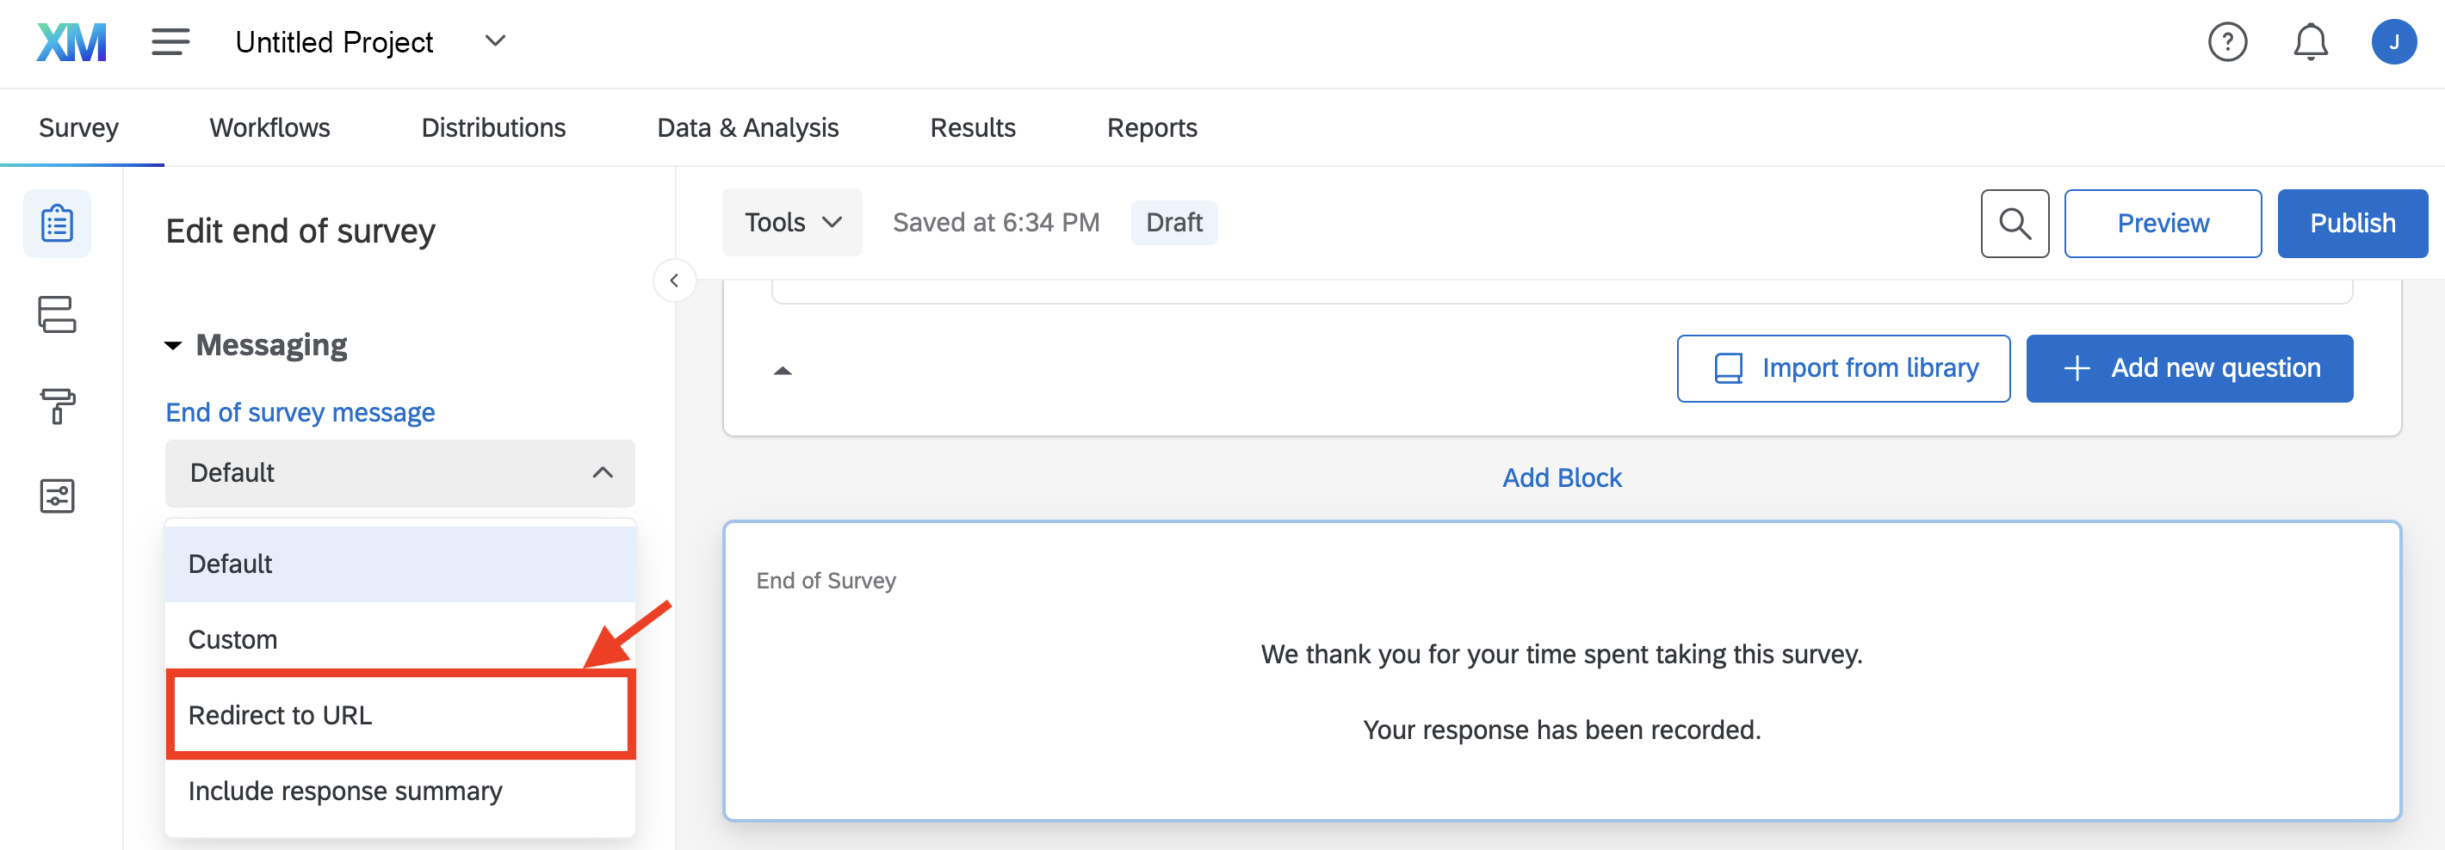Select the Builder clipboard icon in sidebar
Viewport: 2445px width, 850px height.
[57, 224]
